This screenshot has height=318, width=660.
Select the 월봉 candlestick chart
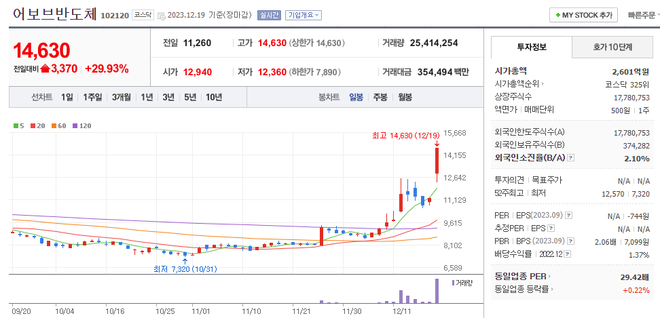405,98
